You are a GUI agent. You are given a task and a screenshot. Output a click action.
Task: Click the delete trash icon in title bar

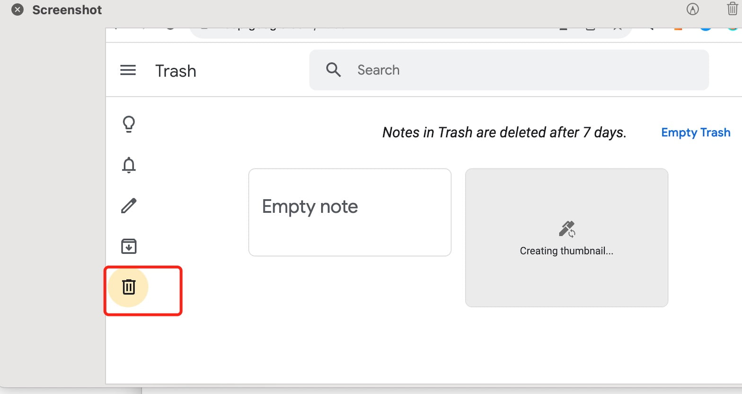pos(732,9)
